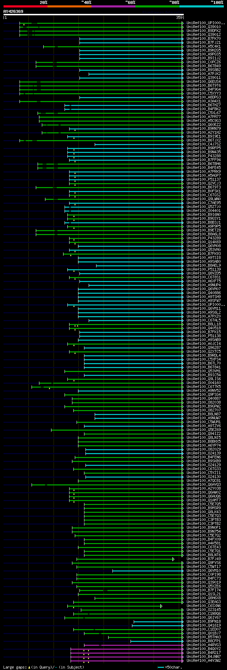Select the UniRef100_B4Q0Y2 label

tap(204, 649)
